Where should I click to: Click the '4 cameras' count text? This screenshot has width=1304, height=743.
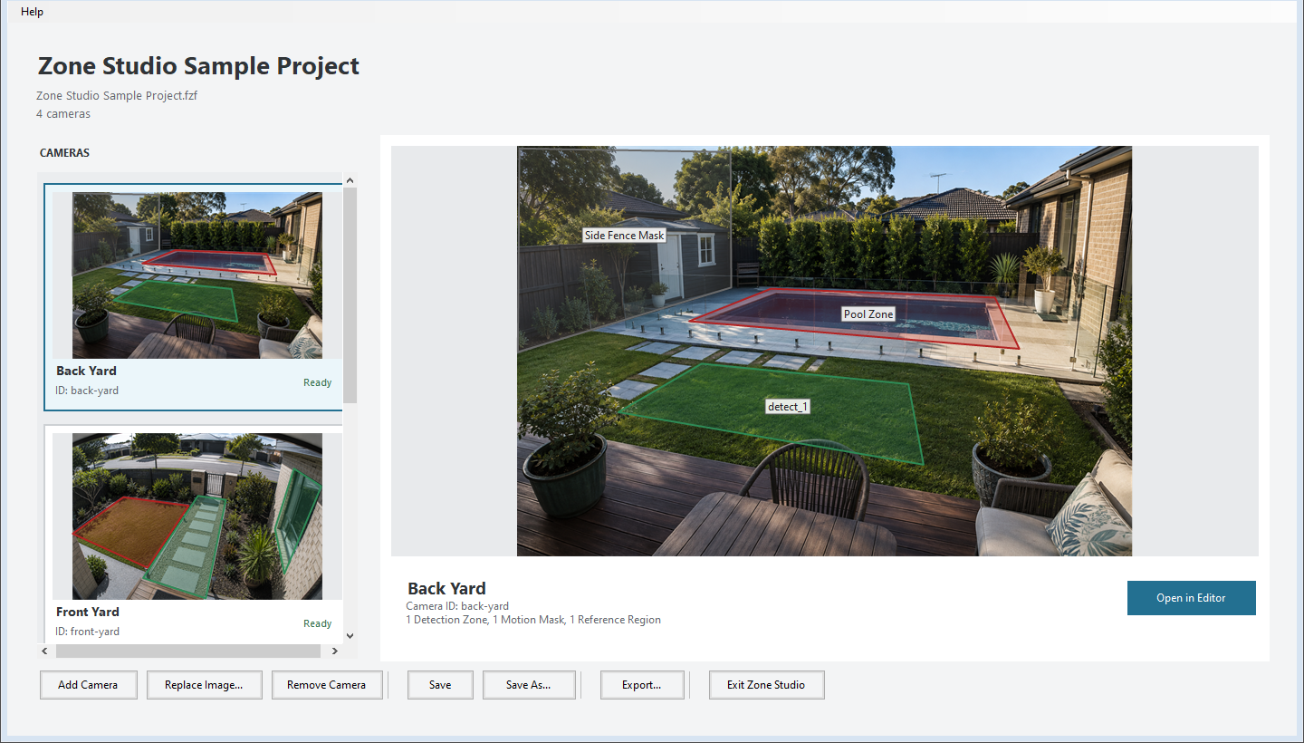63,114
